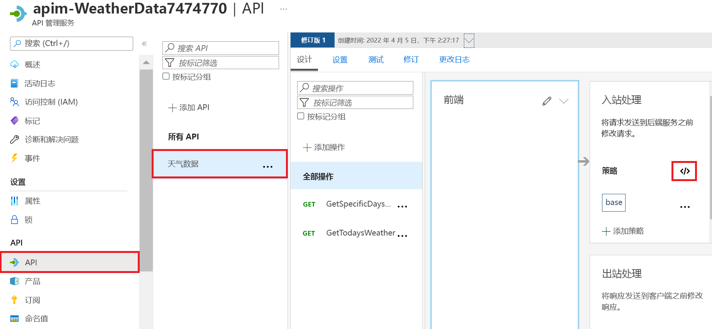Open more options for GetTodaysWeather operation

coord(402,236)
